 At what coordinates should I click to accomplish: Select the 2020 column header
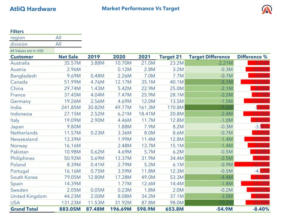(x=119, y=57)
